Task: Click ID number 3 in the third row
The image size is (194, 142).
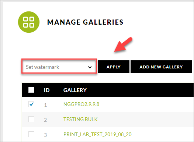Action: coord(45,135)
